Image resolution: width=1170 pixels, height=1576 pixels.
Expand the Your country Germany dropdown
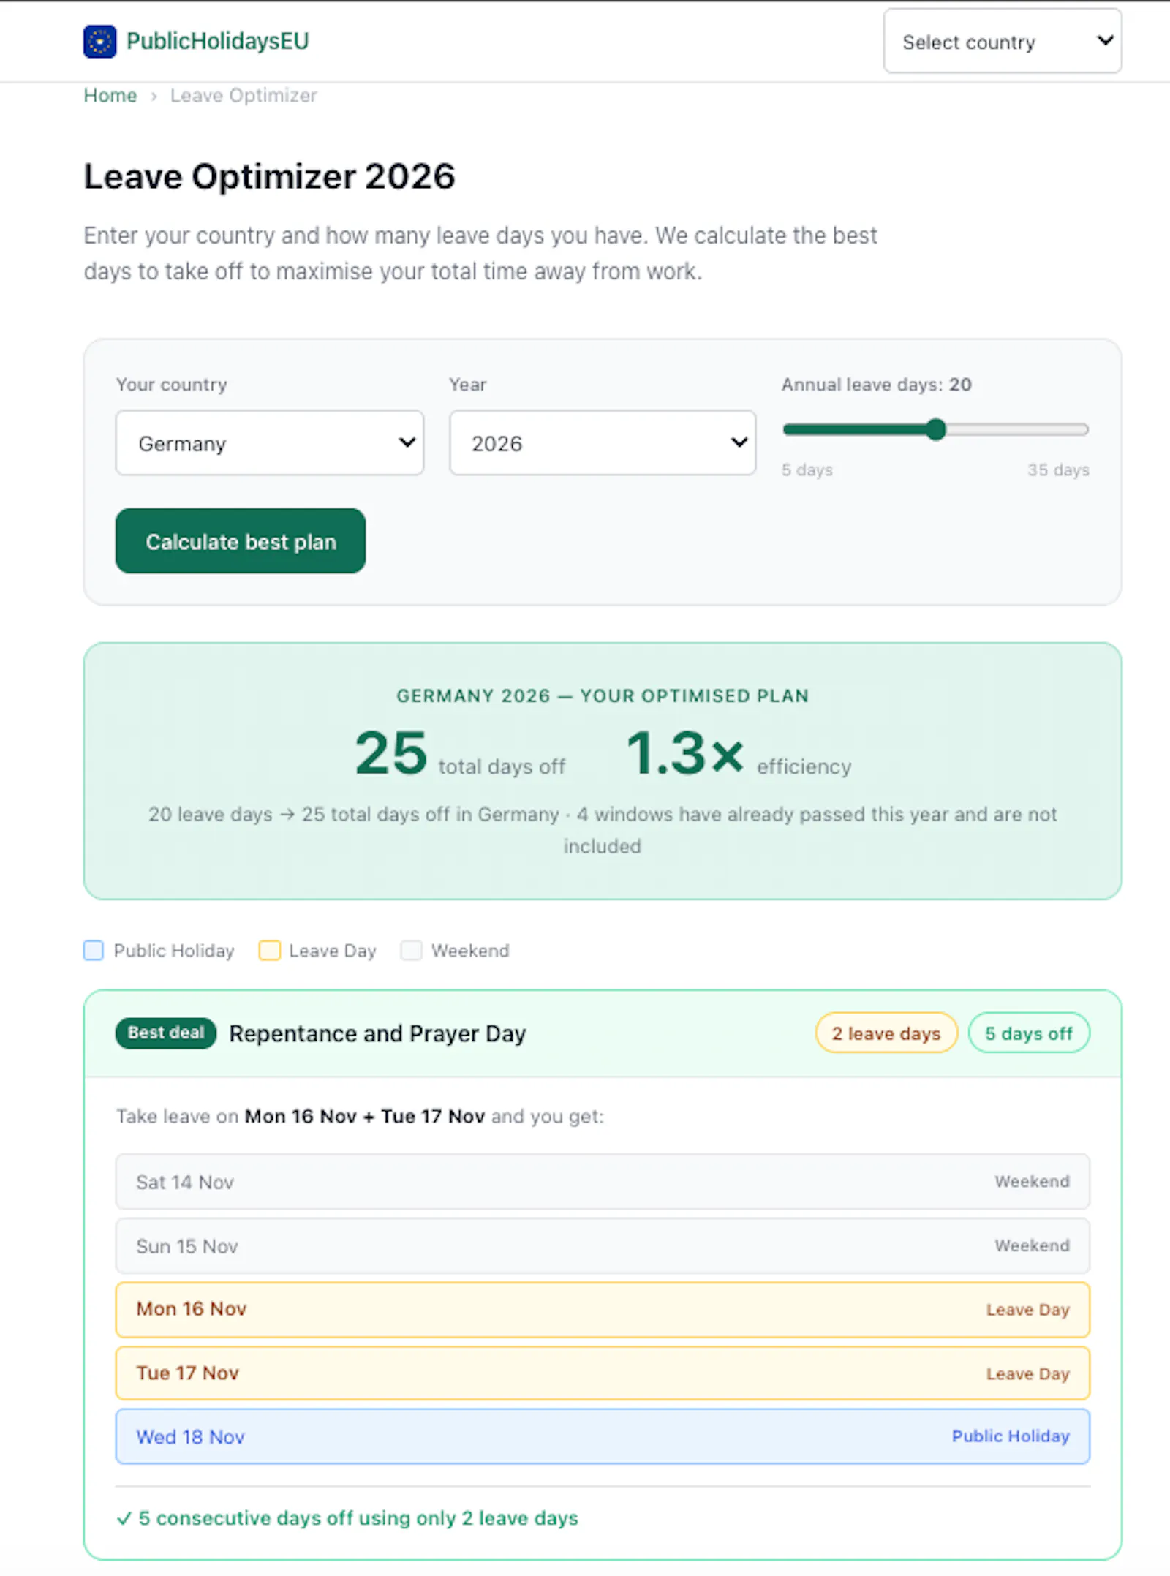(x=269, y=443)
